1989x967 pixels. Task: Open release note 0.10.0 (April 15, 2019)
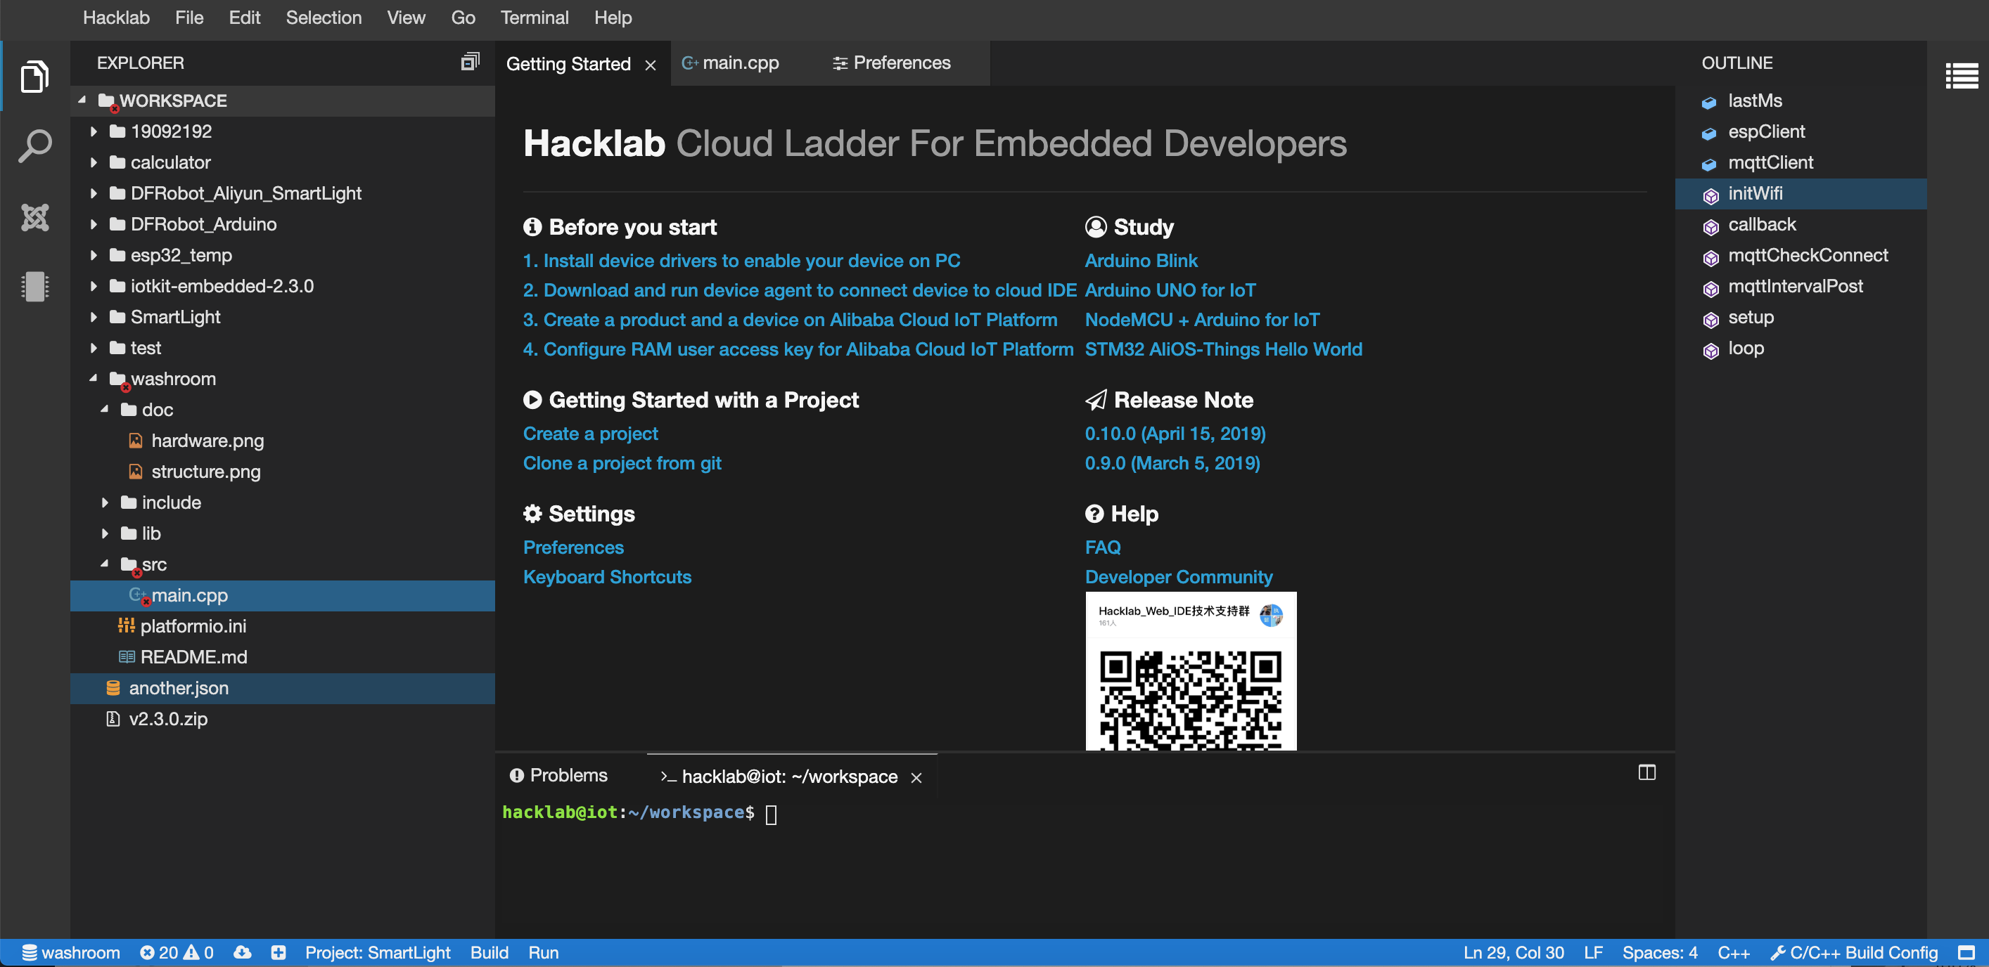click(x=1175, y=434)
